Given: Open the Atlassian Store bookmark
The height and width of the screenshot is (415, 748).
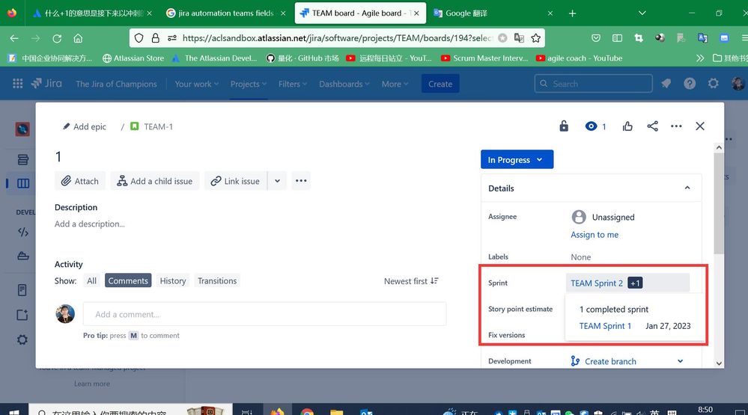Looking at the screenshot, I should 133,58.
